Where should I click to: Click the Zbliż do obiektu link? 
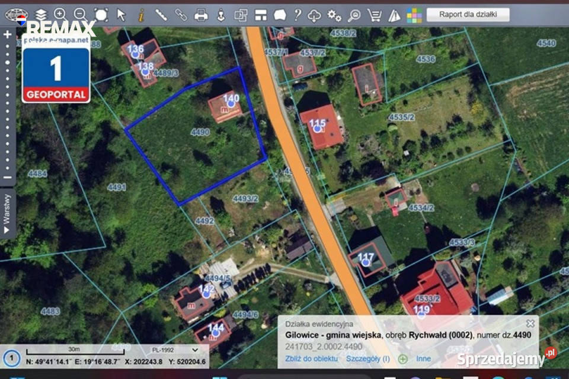(311, 359)
